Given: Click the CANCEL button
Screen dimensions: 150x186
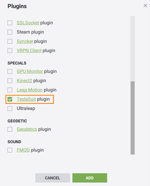Looking at the screenshot, I should 53,178.
